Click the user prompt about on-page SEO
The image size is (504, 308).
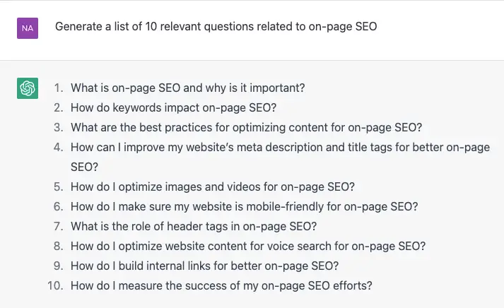click(216, 26)
